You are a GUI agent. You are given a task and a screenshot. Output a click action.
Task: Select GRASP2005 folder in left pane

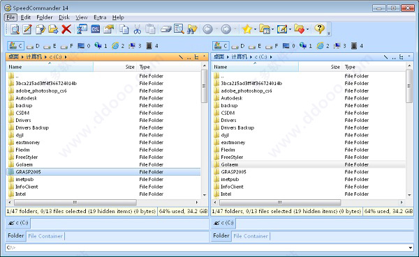[103, 172]
